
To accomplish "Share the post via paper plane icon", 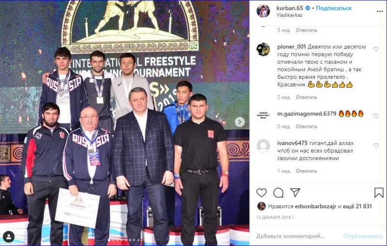I will (295, 192).
